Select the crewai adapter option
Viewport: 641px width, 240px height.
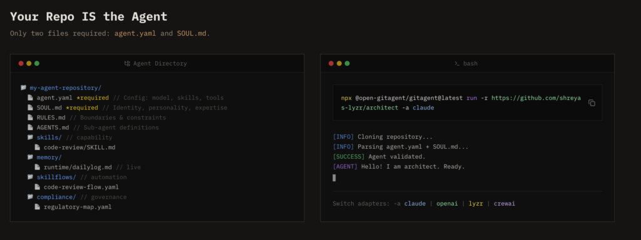(504, 203)
